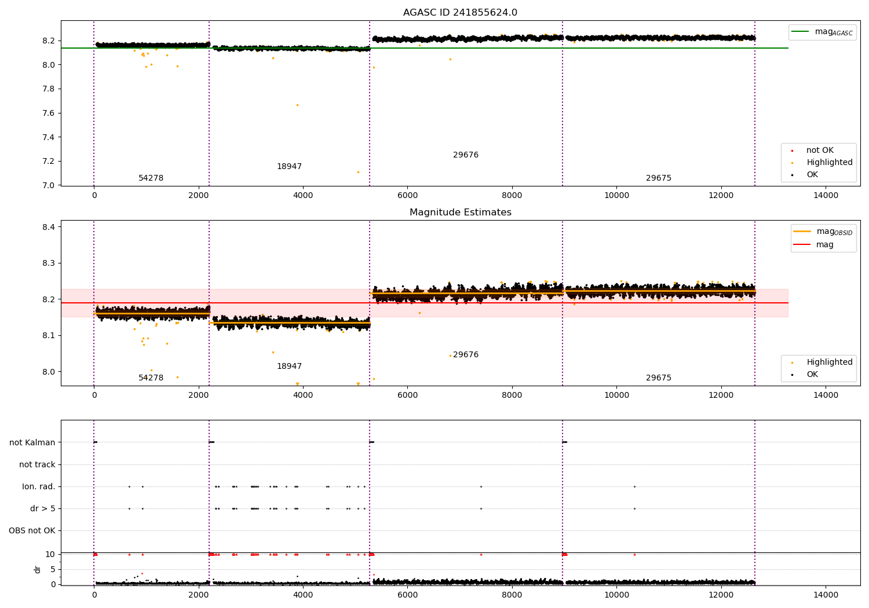Click the 'not OK' legend entry

tap(820, 151)
